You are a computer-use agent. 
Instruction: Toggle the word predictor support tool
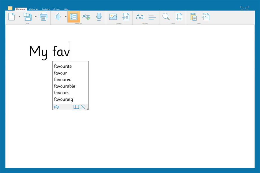tap(73, 17)
